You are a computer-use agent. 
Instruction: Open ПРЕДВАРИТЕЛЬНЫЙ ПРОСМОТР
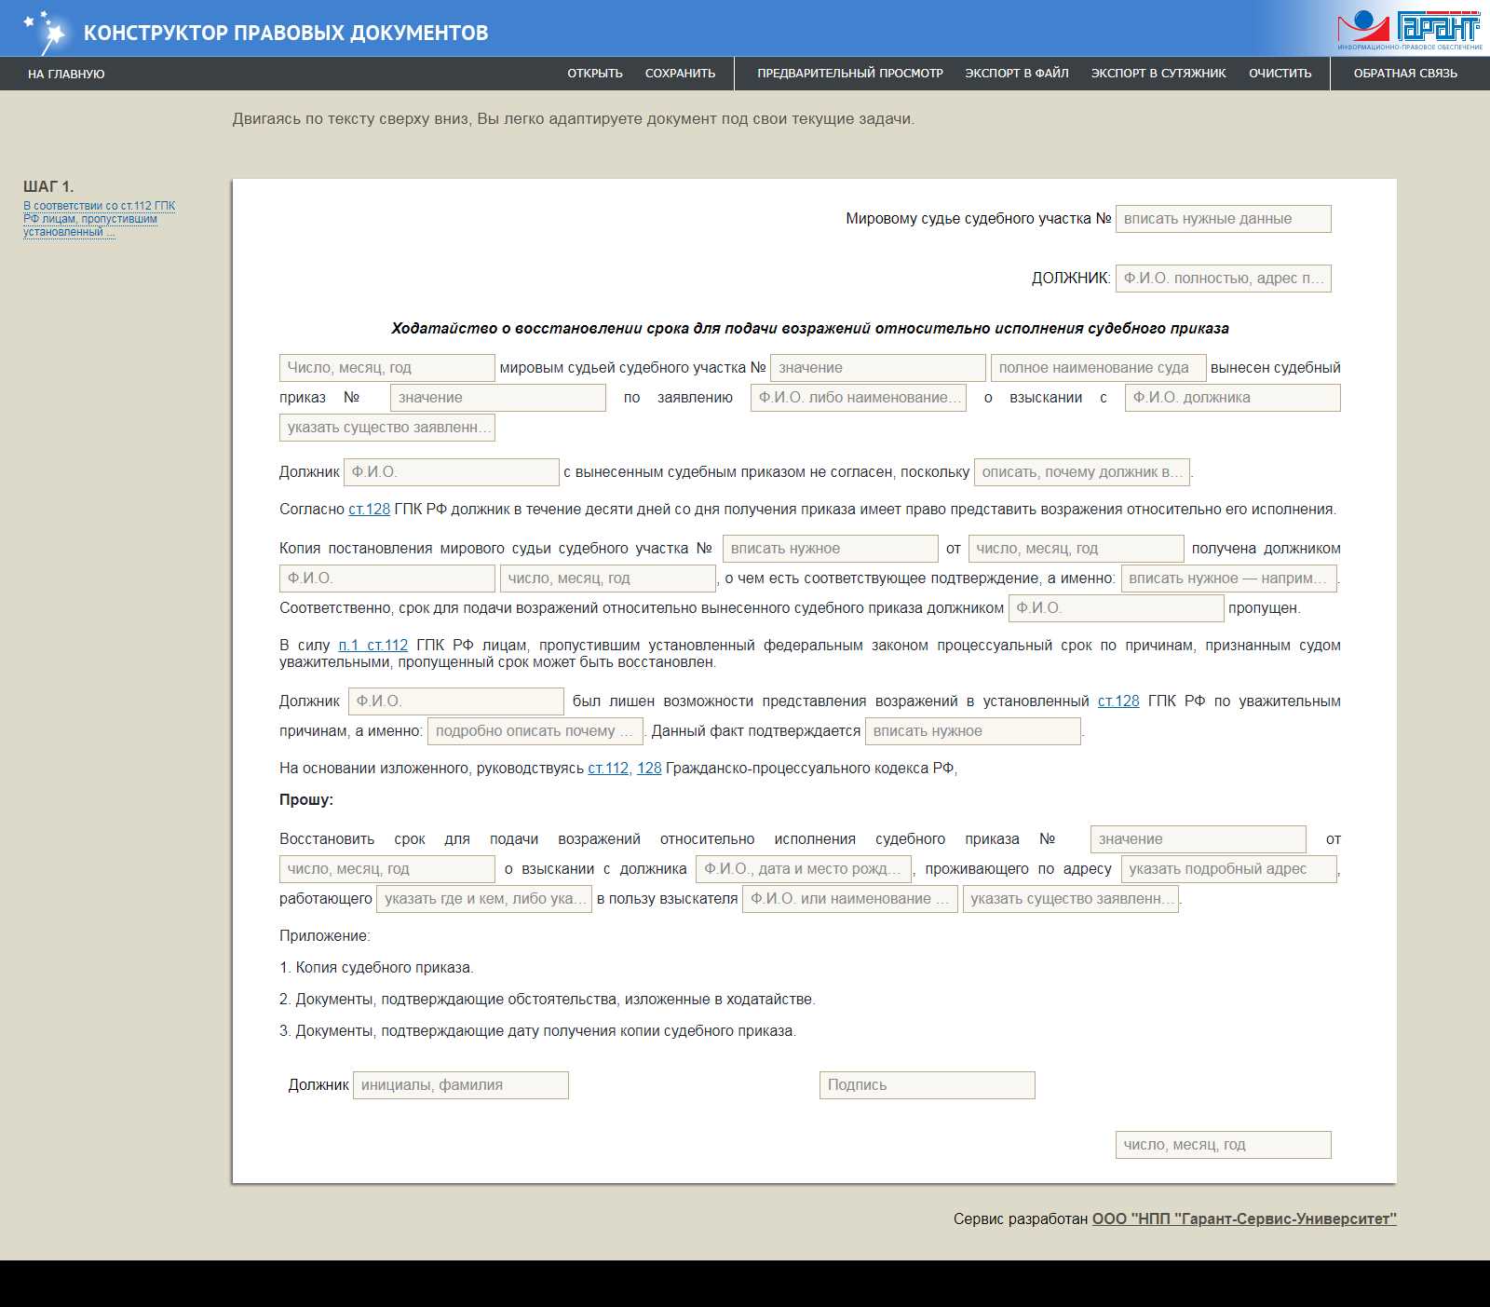click(x=850, y=73)
